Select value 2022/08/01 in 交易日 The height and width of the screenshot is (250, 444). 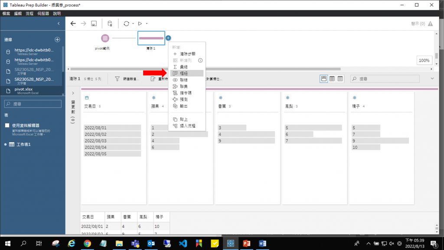tap(112, 128)
